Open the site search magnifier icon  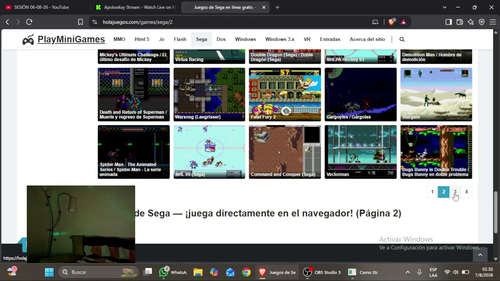point(402,39)
